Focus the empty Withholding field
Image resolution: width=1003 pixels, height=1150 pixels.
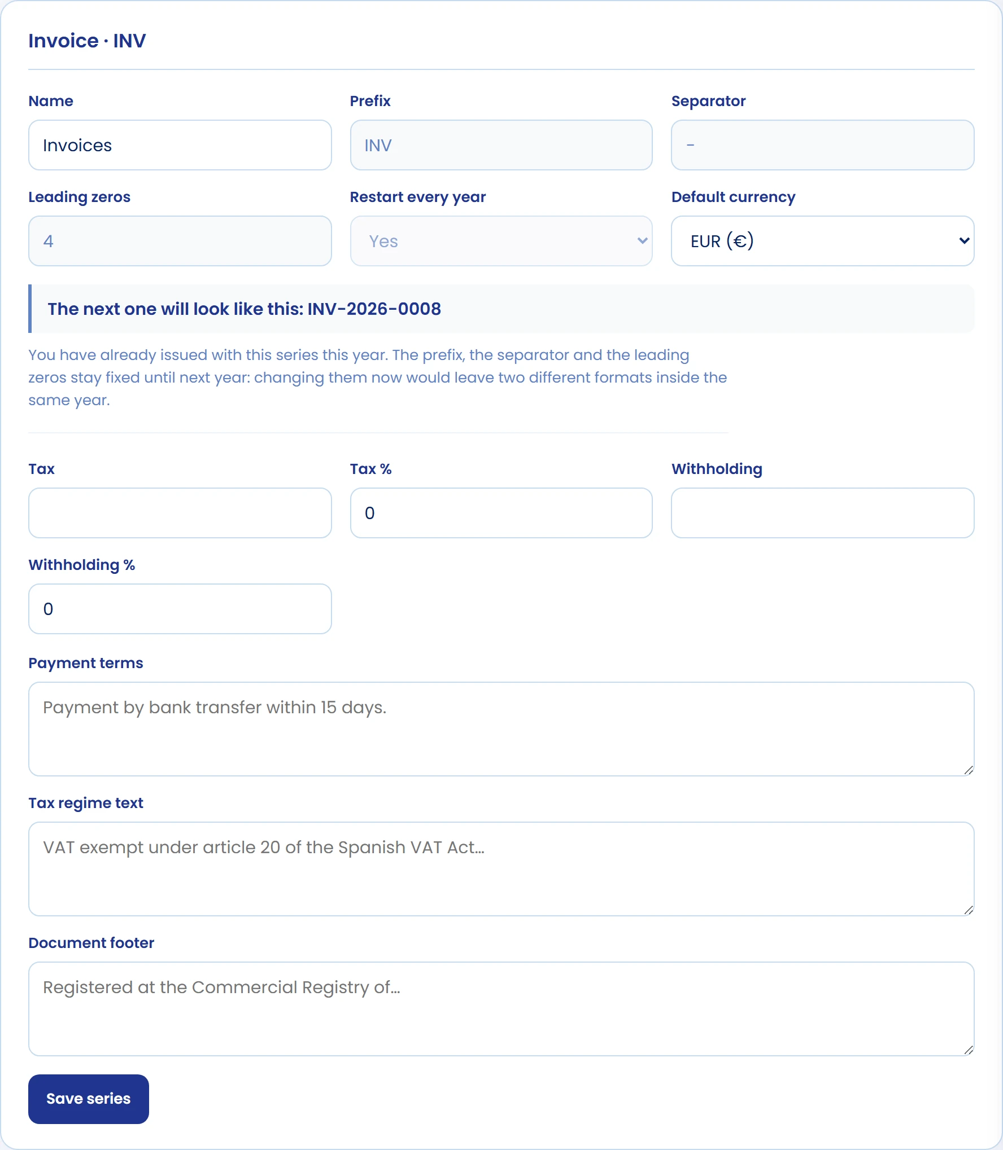[822, 513]
